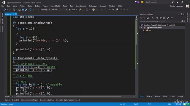Click the Navigate Backward toolbar icon

[5, 9]
